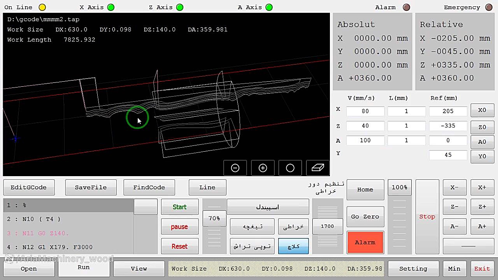Exit the application

[482, 269]
